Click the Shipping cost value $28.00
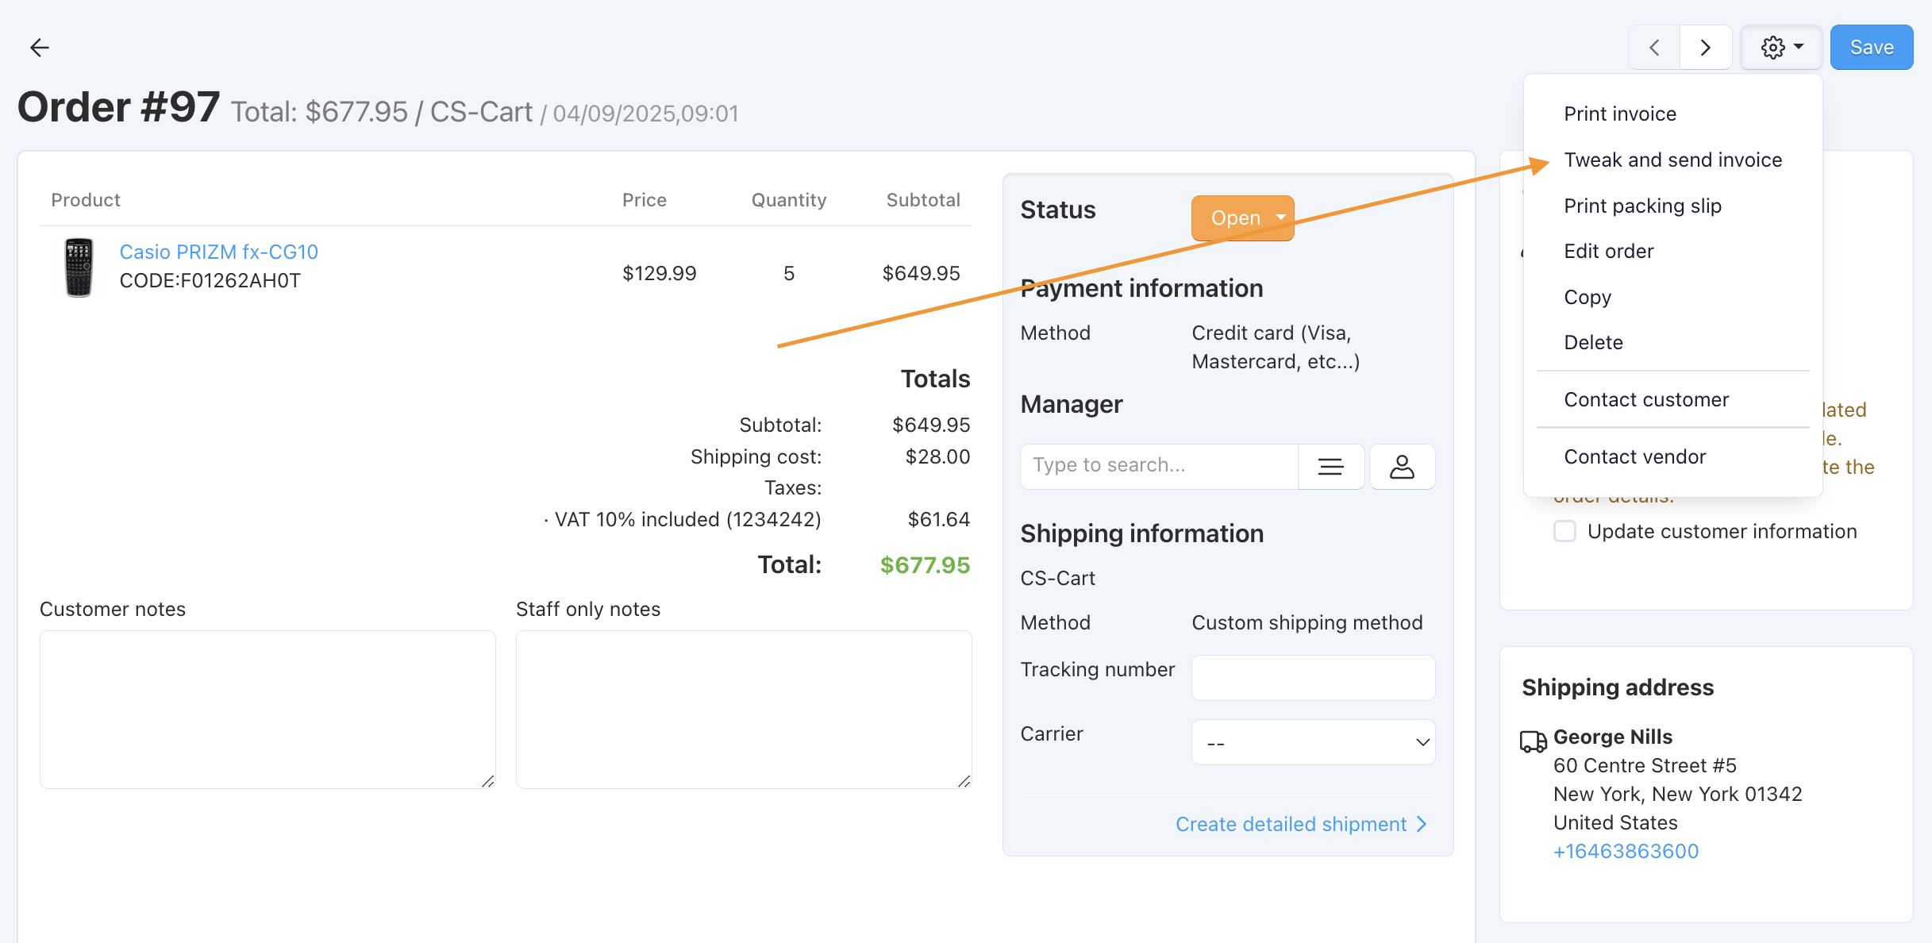Viewport: 1932px width, 943px height. (x=937, y=456)
